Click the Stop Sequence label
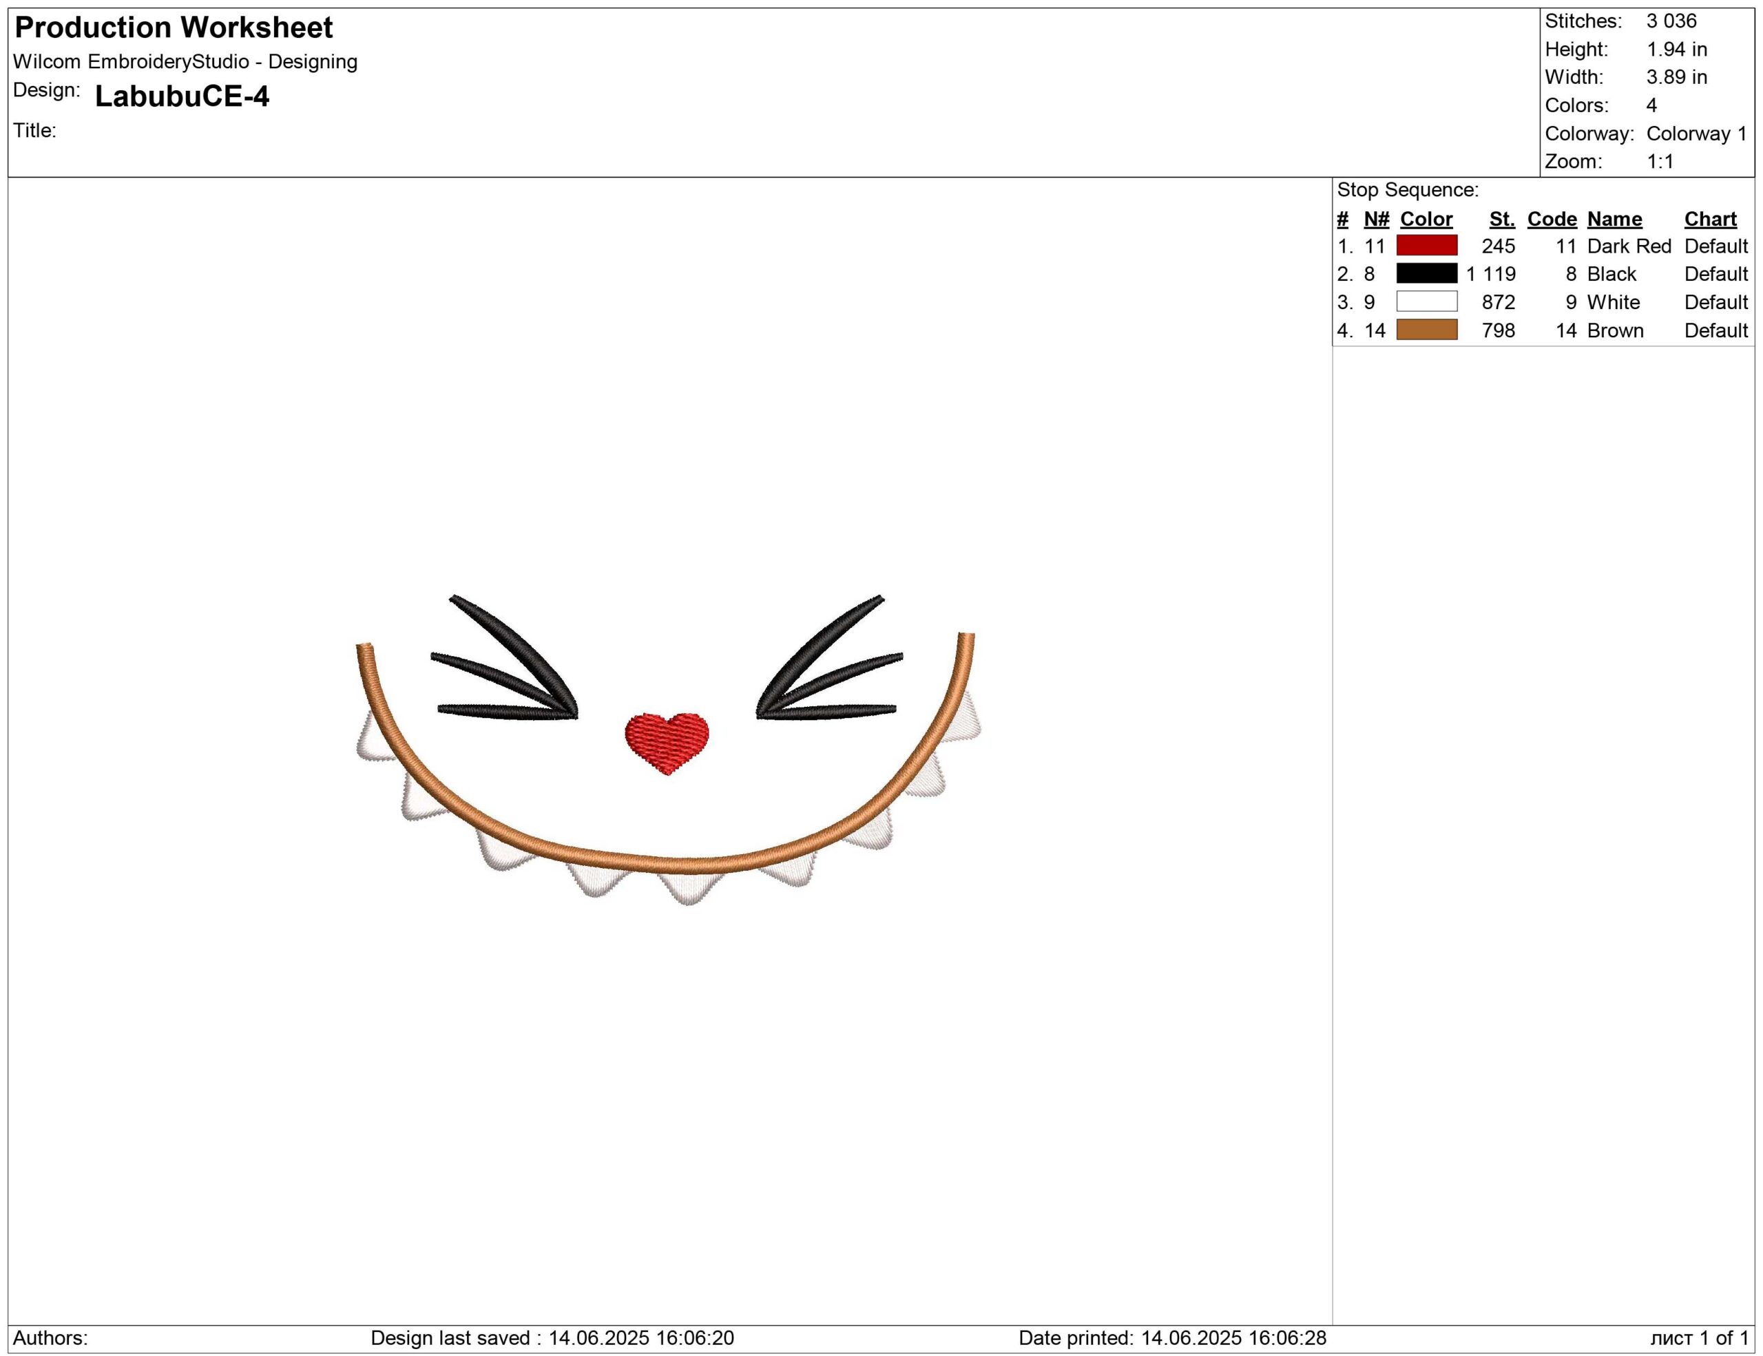 coord(1407,191)
